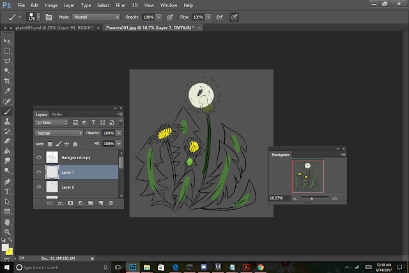Open the Image menu
This screenshot has height=273, width=409.
51,5
